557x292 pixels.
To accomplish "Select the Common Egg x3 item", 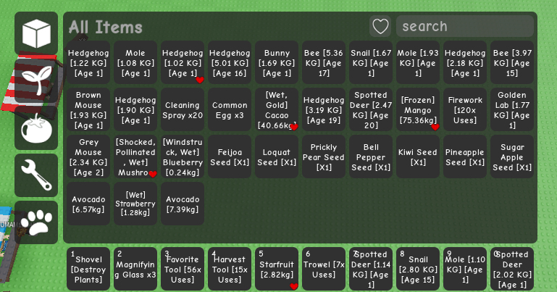I will [230, 109].
